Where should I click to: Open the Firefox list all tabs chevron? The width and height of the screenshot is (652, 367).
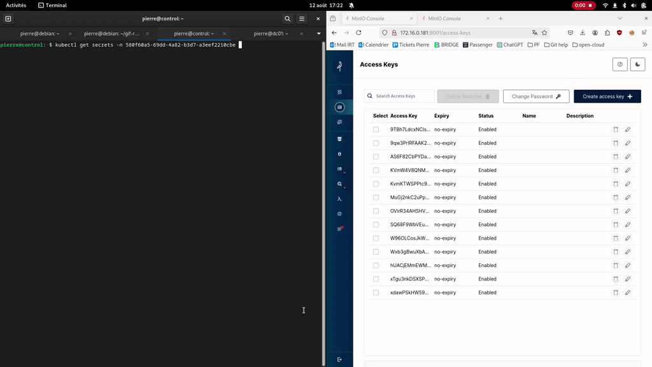click(620, 18)
